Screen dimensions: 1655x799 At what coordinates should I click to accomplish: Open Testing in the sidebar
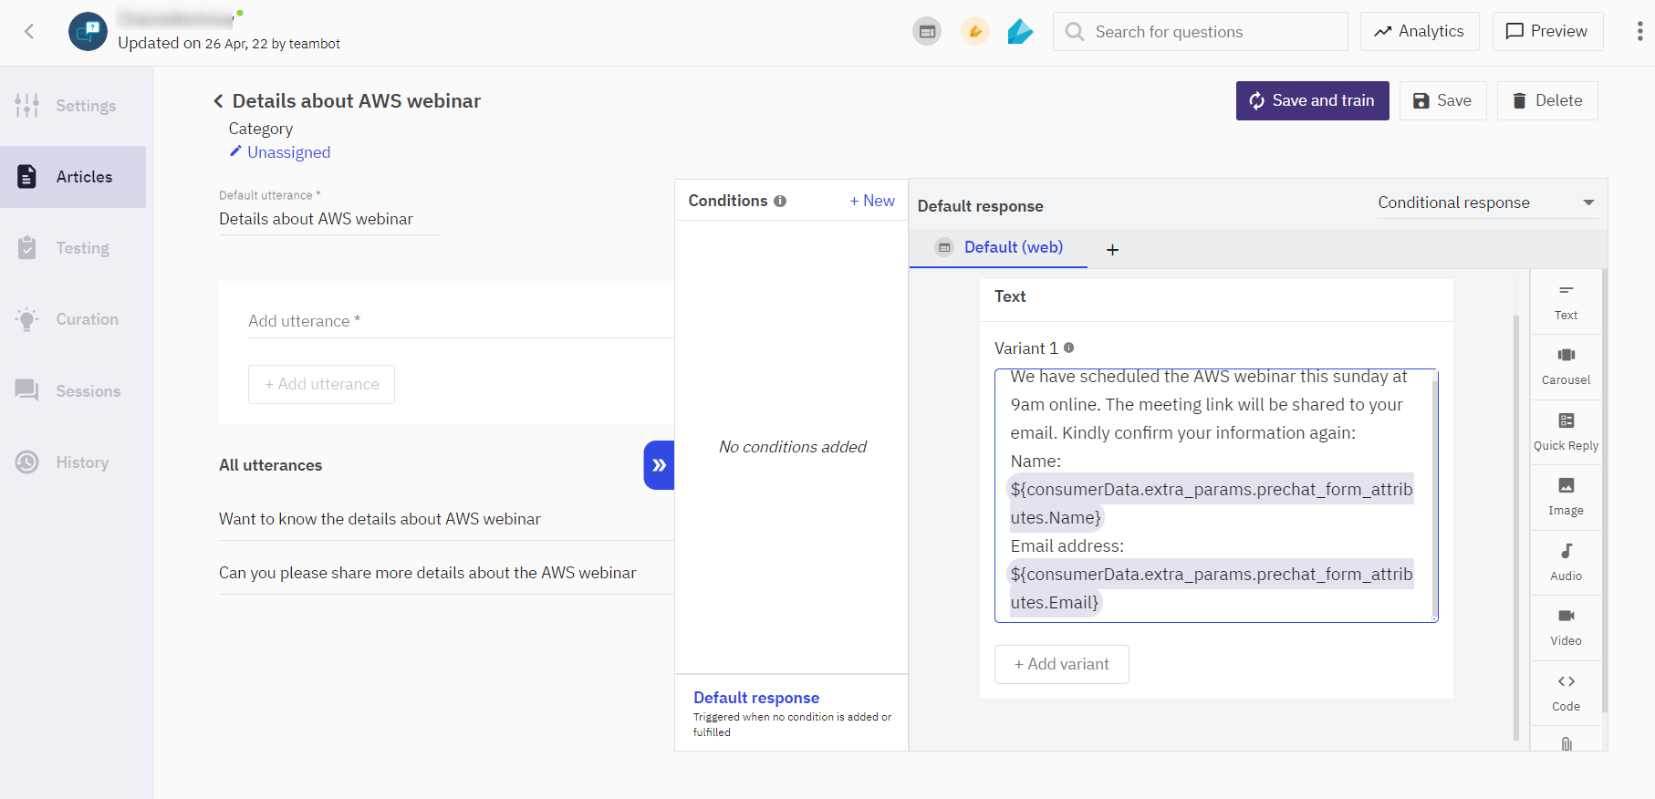pyautogui.click(x=73, y=248)
